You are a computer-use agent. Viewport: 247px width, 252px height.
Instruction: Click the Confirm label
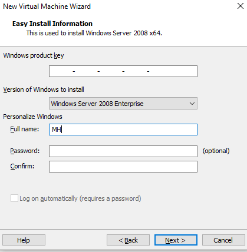point(22,166)
